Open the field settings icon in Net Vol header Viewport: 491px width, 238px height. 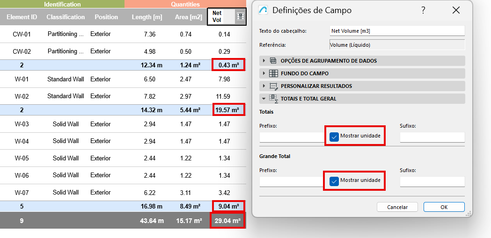[x=240, y=17]
